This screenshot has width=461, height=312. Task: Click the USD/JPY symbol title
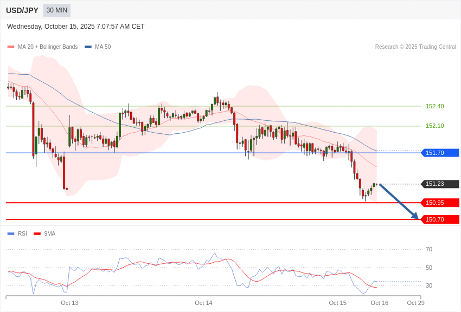22,10
